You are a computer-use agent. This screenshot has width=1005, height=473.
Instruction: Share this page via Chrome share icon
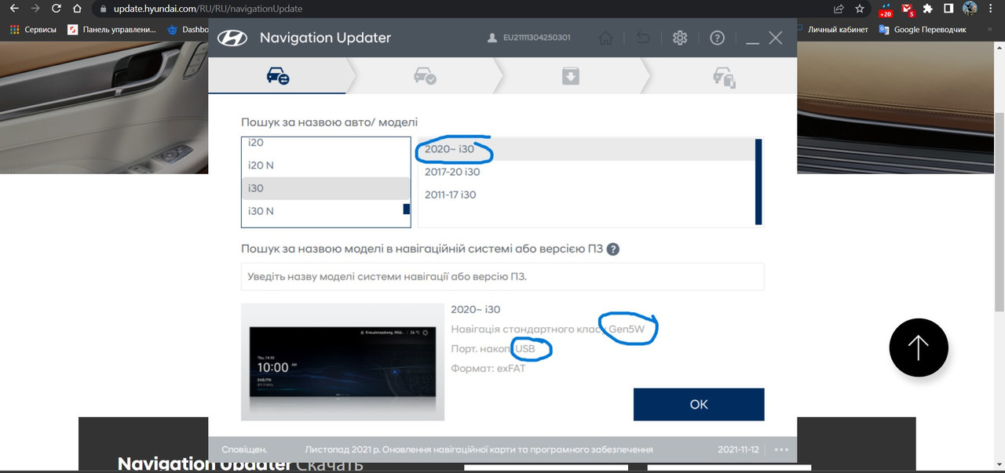point(839,9)
